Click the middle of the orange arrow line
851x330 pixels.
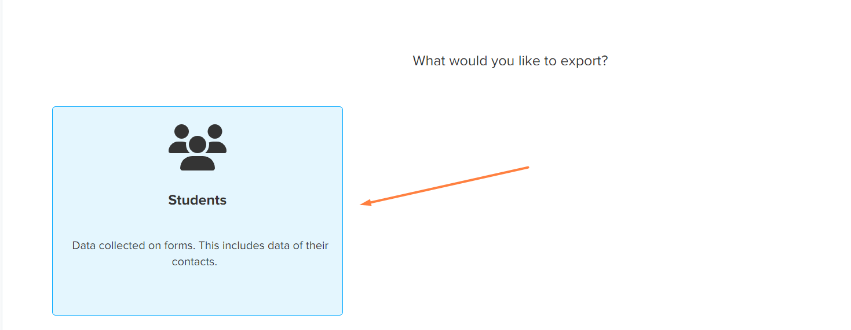click(445, 186)
